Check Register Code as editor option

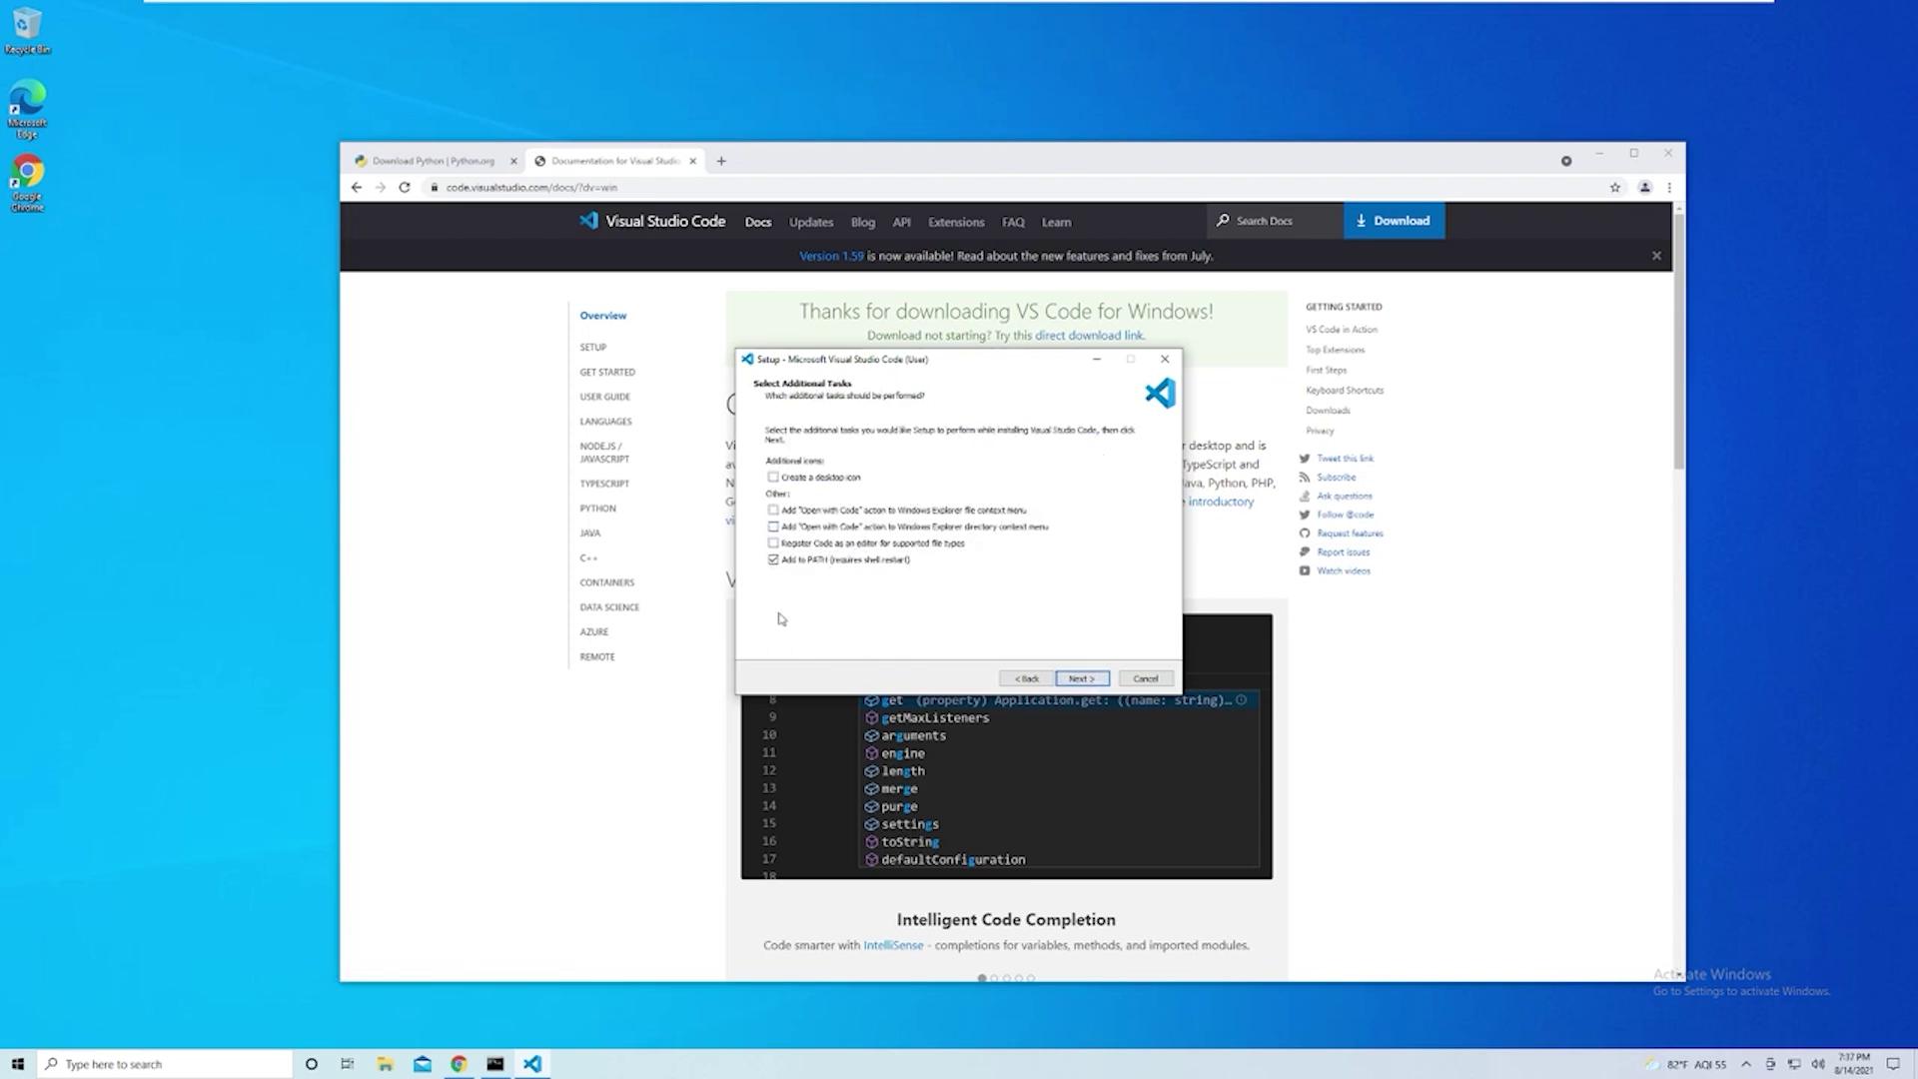coord(773,543)
